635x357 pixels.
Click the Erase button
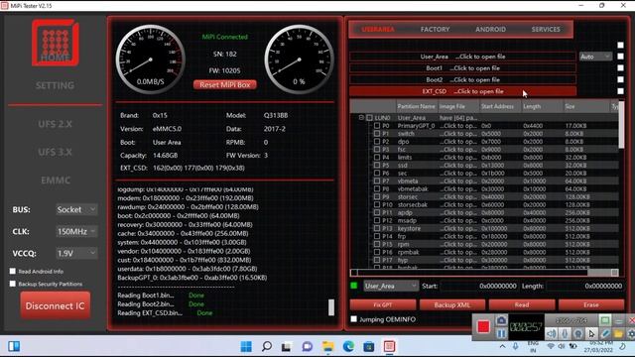point(591,304)
